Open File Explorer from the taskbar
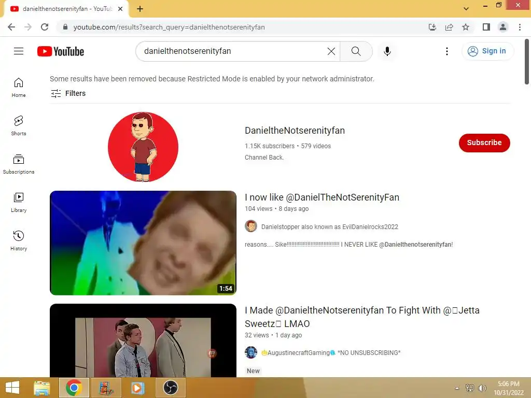 pos(41,388)
